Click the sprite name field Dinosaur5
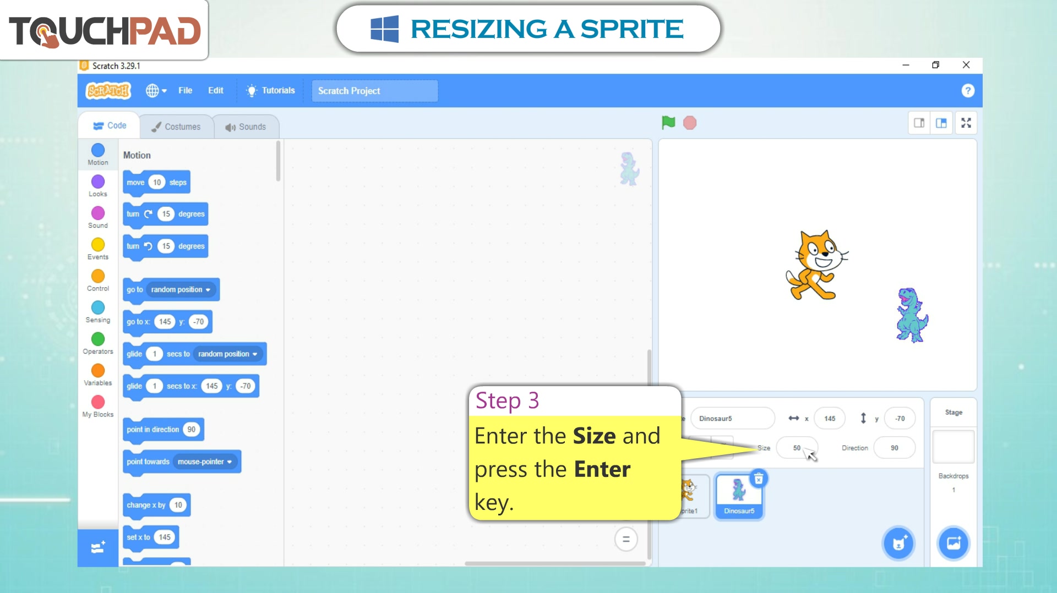The image size is (1057, 593). pos(733,419)
